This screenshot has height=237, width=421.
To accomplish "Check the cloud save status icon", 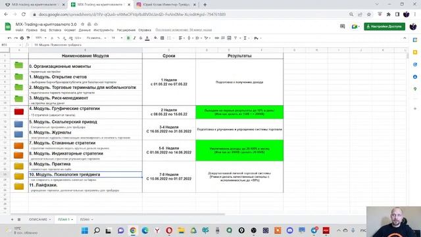I will (95, 24).
